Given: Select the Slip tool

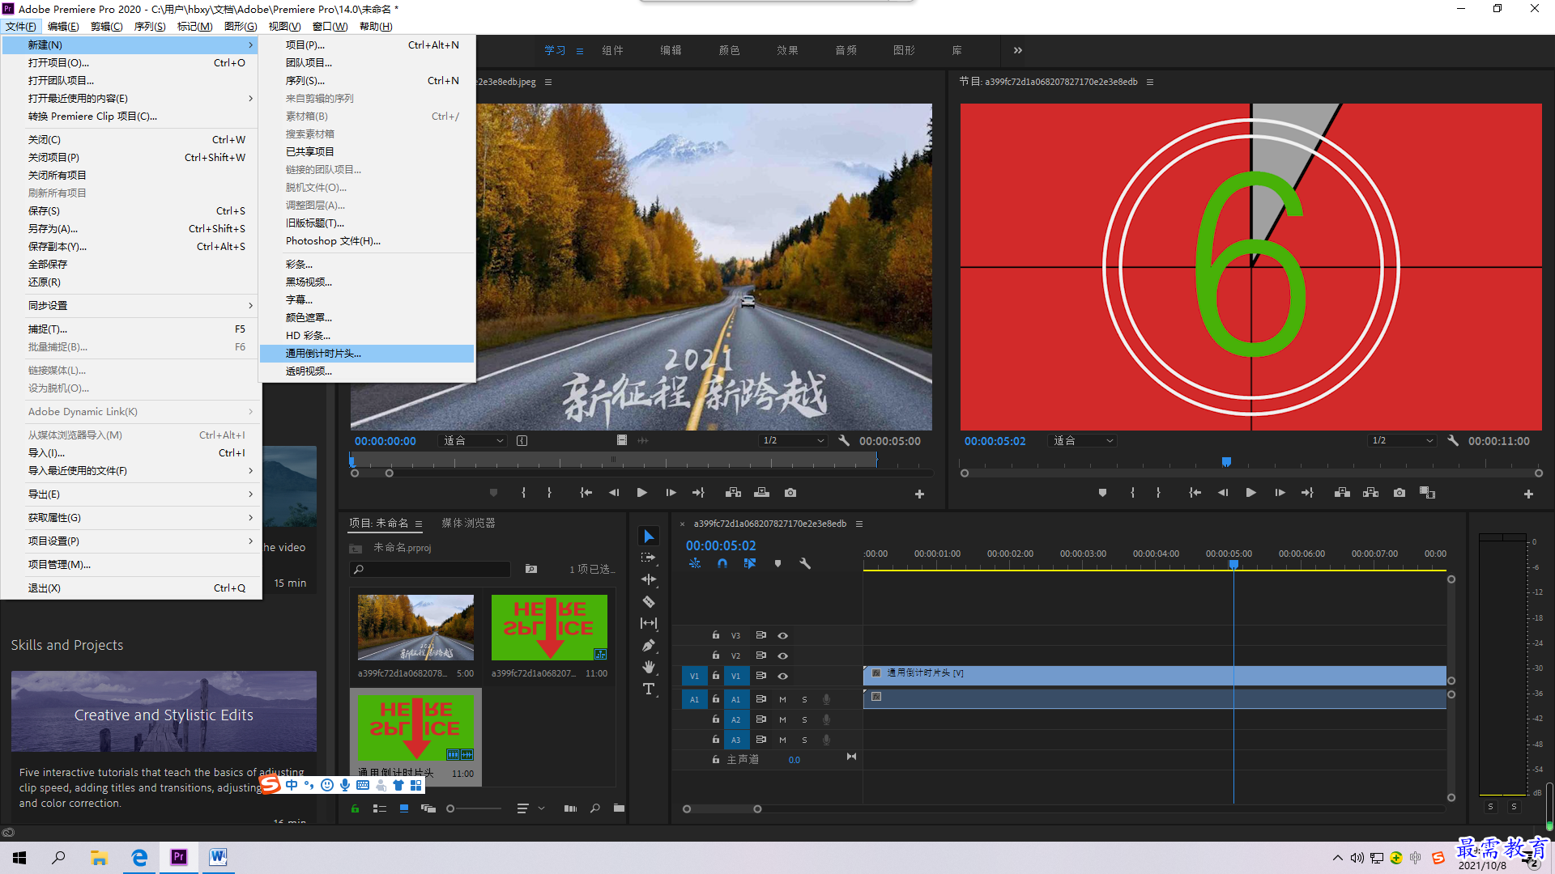Looking at the screenshot, I should click(649, 623).
